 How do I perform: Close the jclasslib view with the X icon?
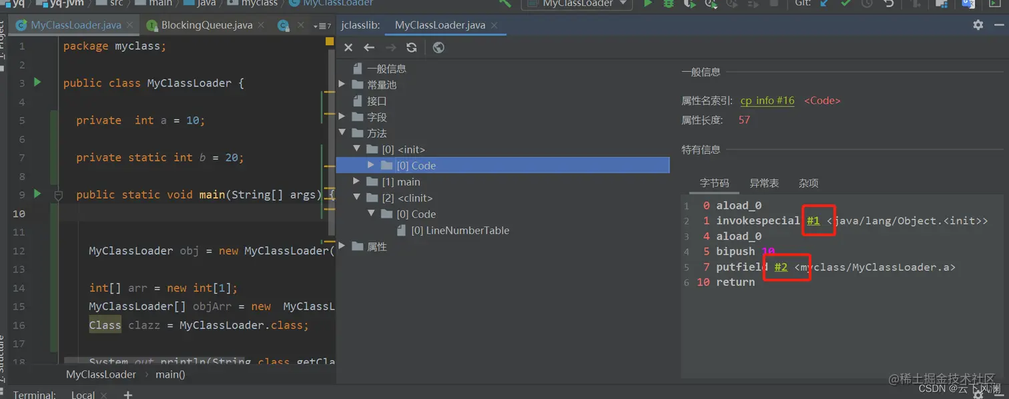coord(348,47)
